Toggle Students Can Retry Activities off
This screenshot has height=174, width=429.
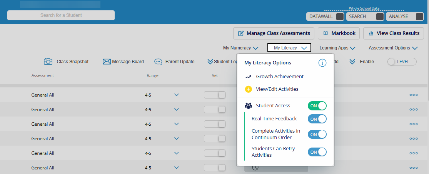tap(317, 152)
